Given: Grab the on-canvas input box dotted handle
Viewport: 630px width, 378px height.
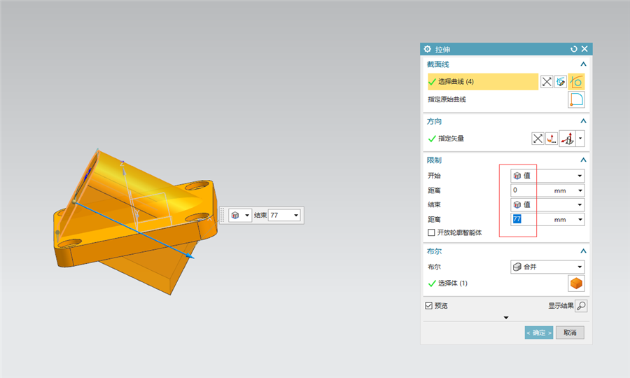Looking at the screenshot, I should click(x=222, y=216).
